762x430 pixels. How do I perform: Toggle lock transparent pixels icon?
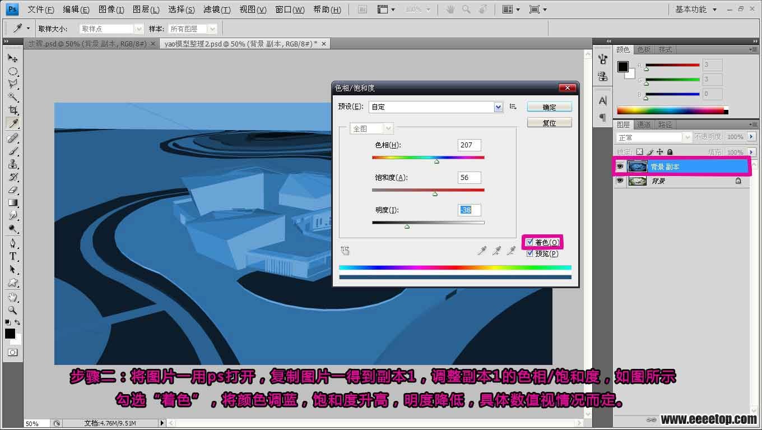[x=640, y=152]
